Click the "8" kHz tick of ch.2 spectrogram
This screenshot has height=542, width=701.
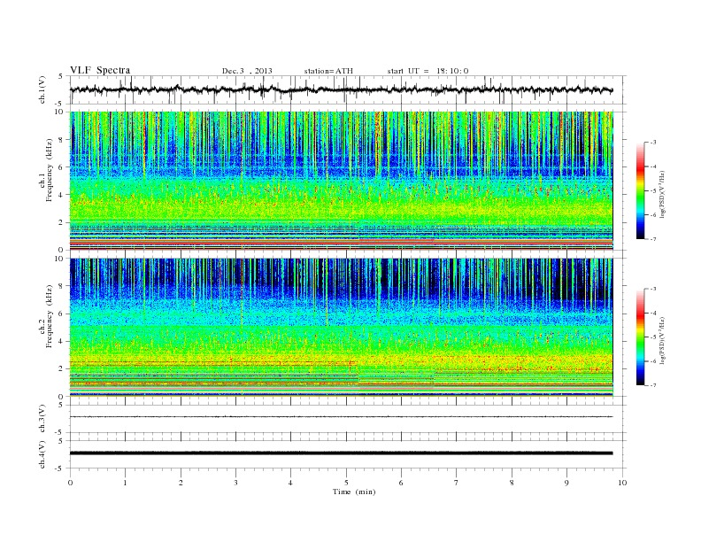tap(62, 286)
